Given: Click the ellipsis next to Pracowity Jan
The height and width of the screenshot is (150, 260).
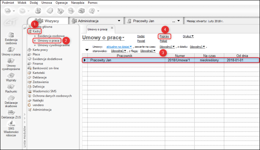Looking at the screenshot, I should 174,21.
